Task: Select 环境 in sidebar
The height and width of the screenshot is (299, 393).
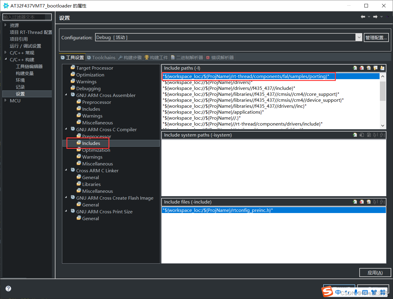Action: [x=20, y=80]
